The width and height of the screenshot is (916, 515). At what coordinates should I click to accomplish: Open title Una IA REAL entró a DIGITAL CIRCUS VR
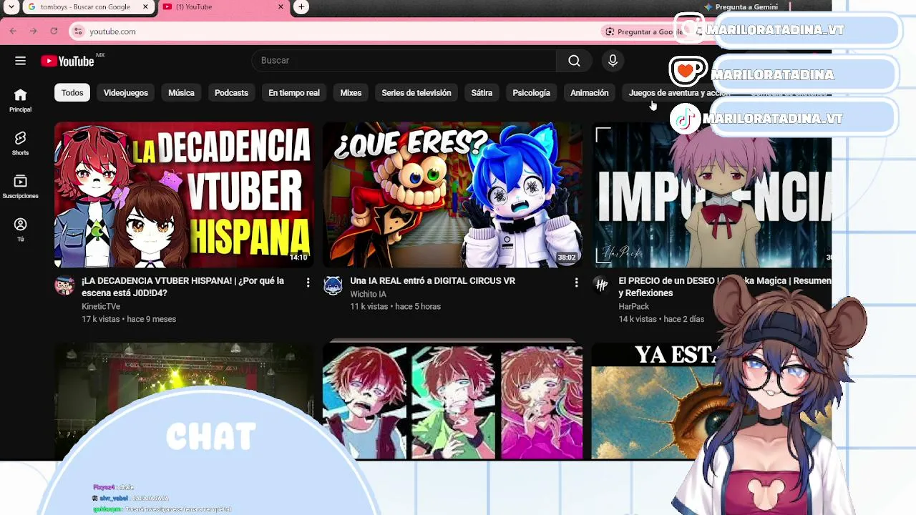pyautogui.click(x=432, y=281)
